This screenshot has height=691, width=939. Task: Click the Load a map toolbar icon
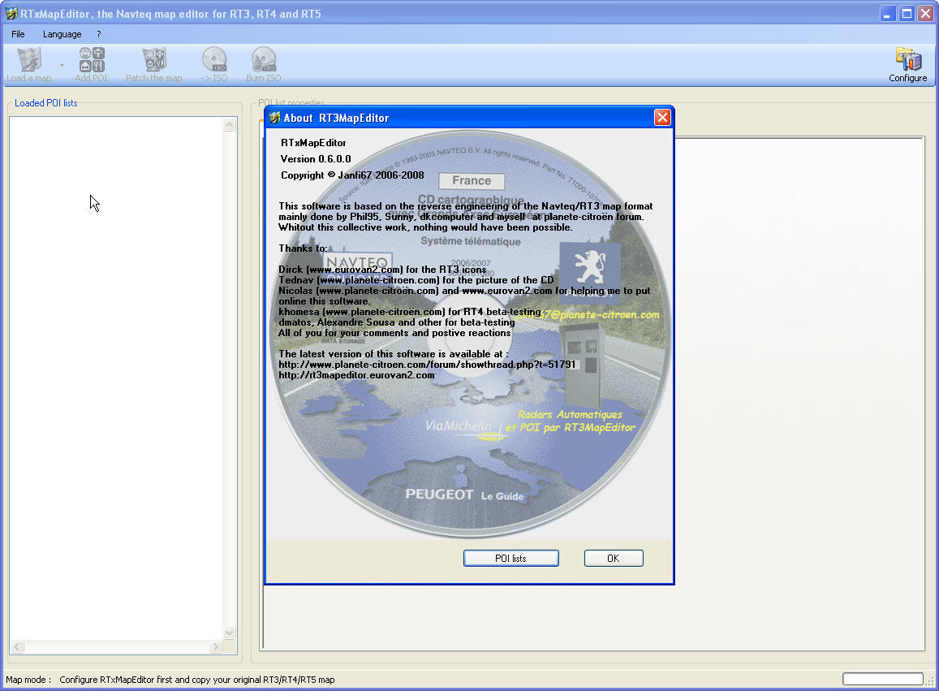[28, 64]
